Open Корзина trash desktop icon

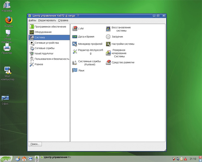pos(7,6)
